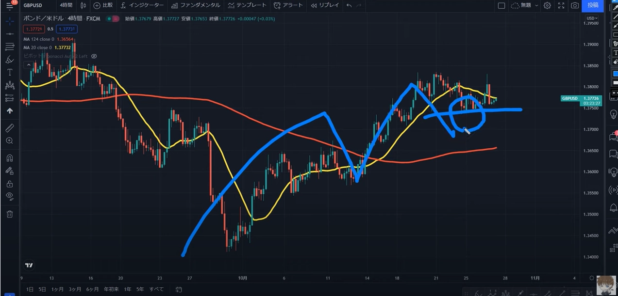Select the brush drawing tool
Viewport: 618px width, 296px height.
(x=9, y=60)
